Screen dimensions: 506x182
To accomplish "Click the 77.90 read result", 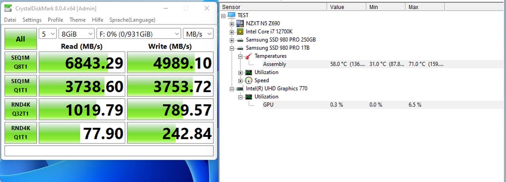I will 82,134.
